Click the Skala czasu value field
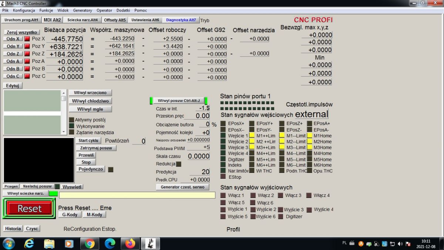Screen dimensions: 444x250 coord(198,156)
